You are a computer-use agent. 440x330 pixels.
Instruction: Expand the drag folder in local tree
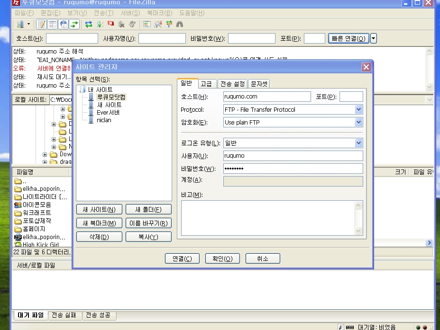[45, 162]
